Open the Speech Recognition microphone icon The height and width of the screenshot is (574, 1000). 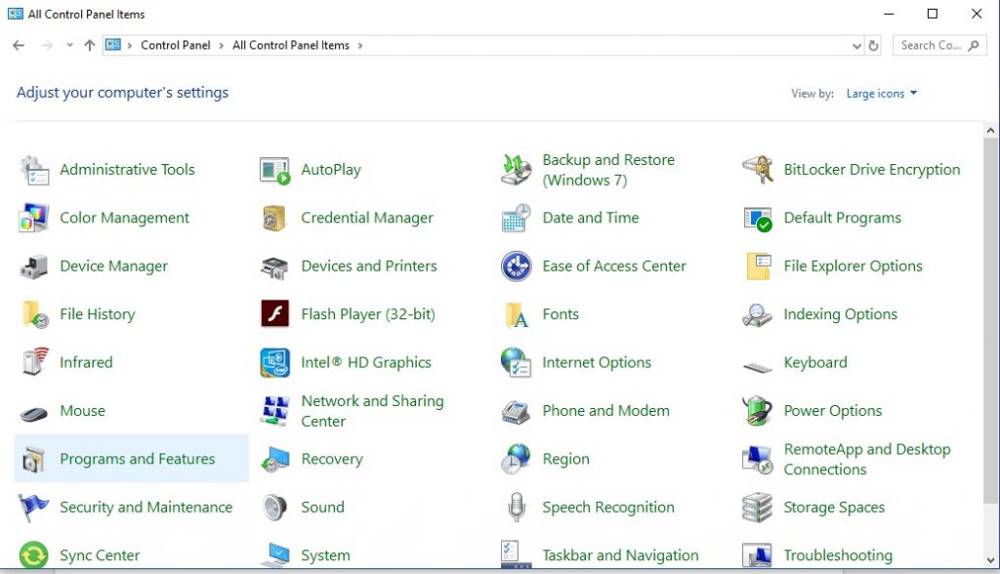[517, 507]
